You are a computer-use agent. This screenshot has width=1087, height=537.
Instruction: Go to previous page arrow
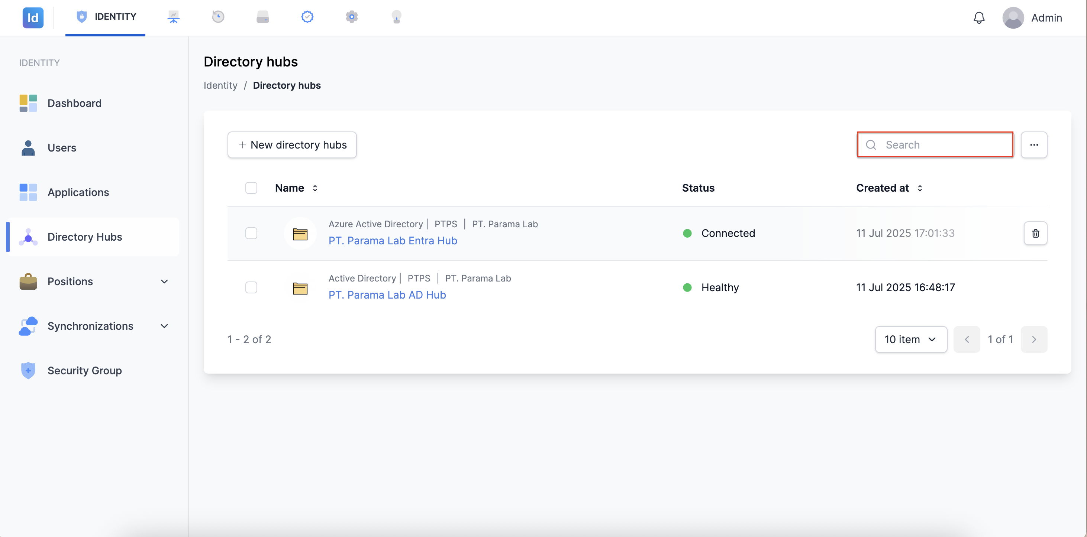tap(967, 339)
